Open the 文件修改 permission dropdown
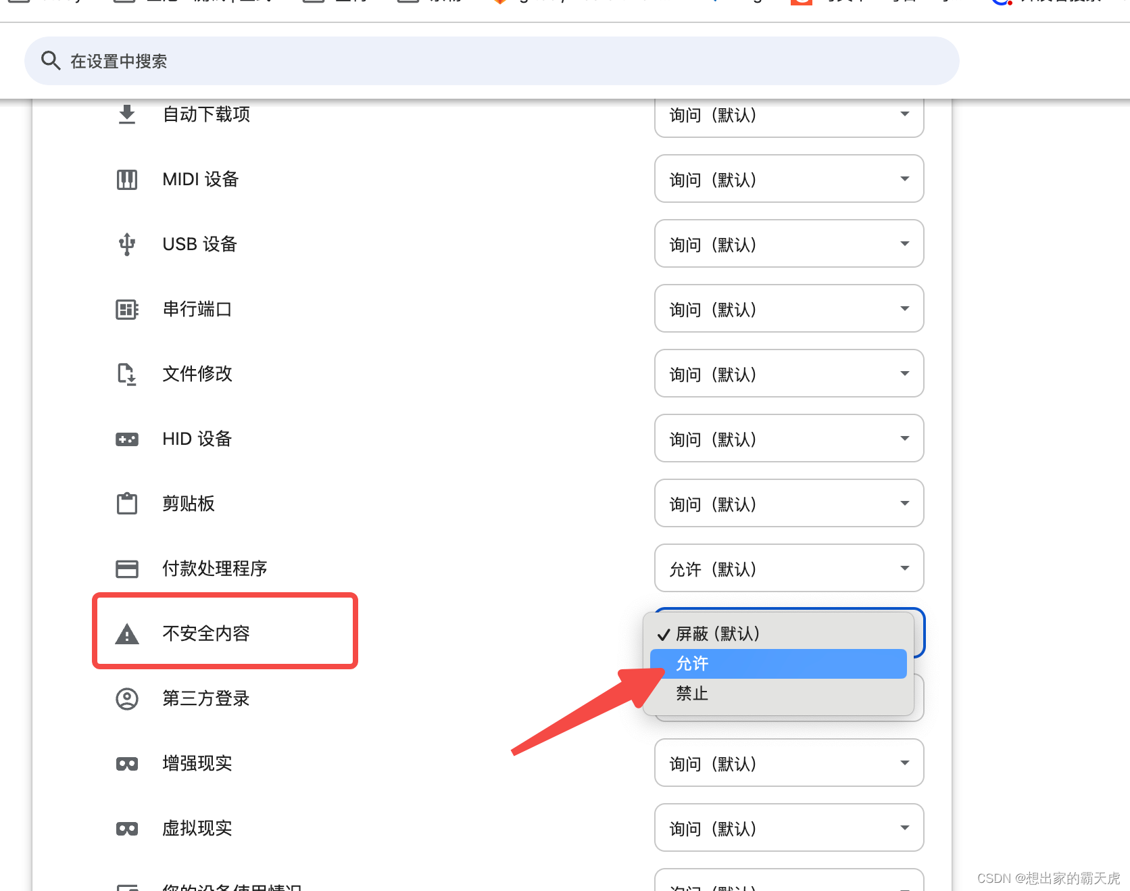Image resolution: width=1130 pixels, height=891 pixels. (x=789, y=373)
